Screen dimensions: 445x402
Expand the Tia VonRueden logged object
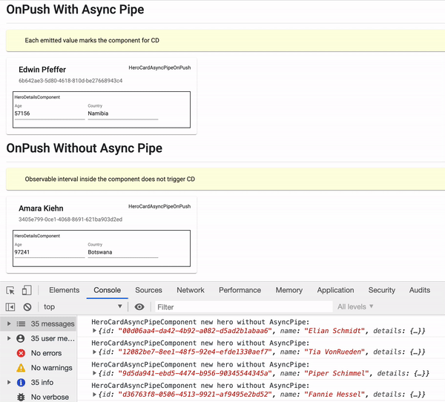point(94,352)
